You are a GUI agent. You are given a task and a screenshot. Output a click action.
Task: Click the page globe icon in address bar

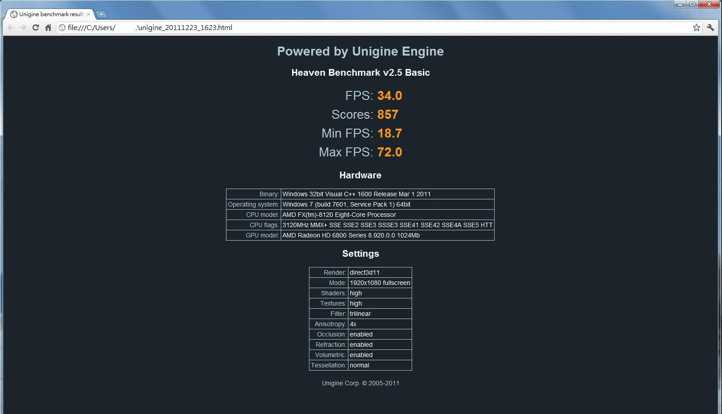[x=62, y=28]
